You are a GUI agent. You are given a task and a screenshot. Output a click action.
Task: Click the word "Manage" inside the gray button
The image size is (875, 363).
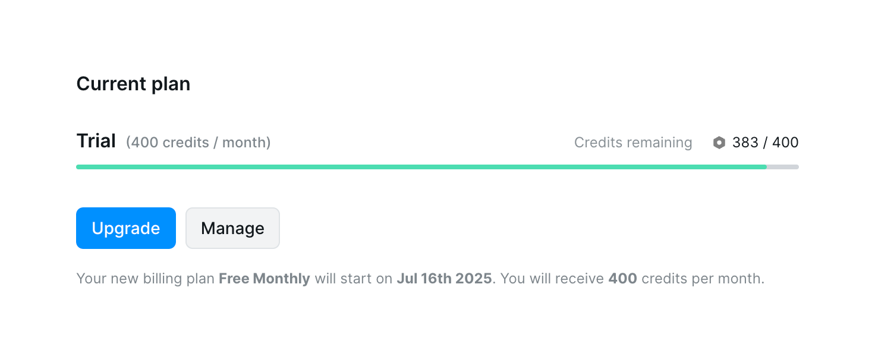coord(232,229)
